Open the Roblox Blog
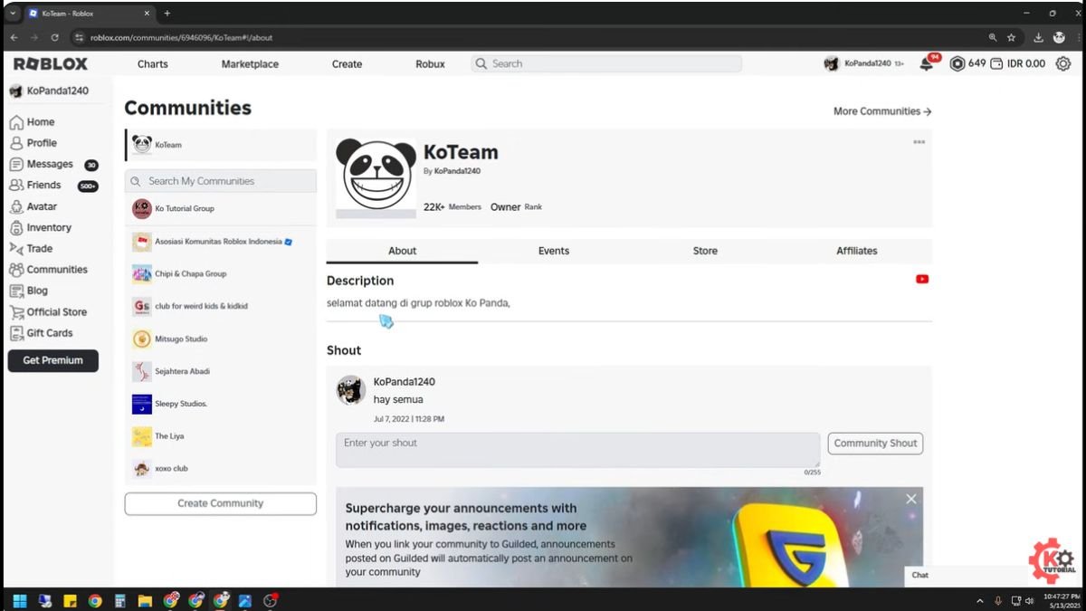The width and height of the screenshot is (1086, 611). coord(36,290)
